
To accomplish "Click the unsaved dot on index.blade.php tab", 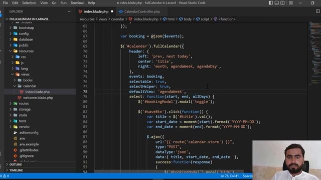I will point(112,11).
